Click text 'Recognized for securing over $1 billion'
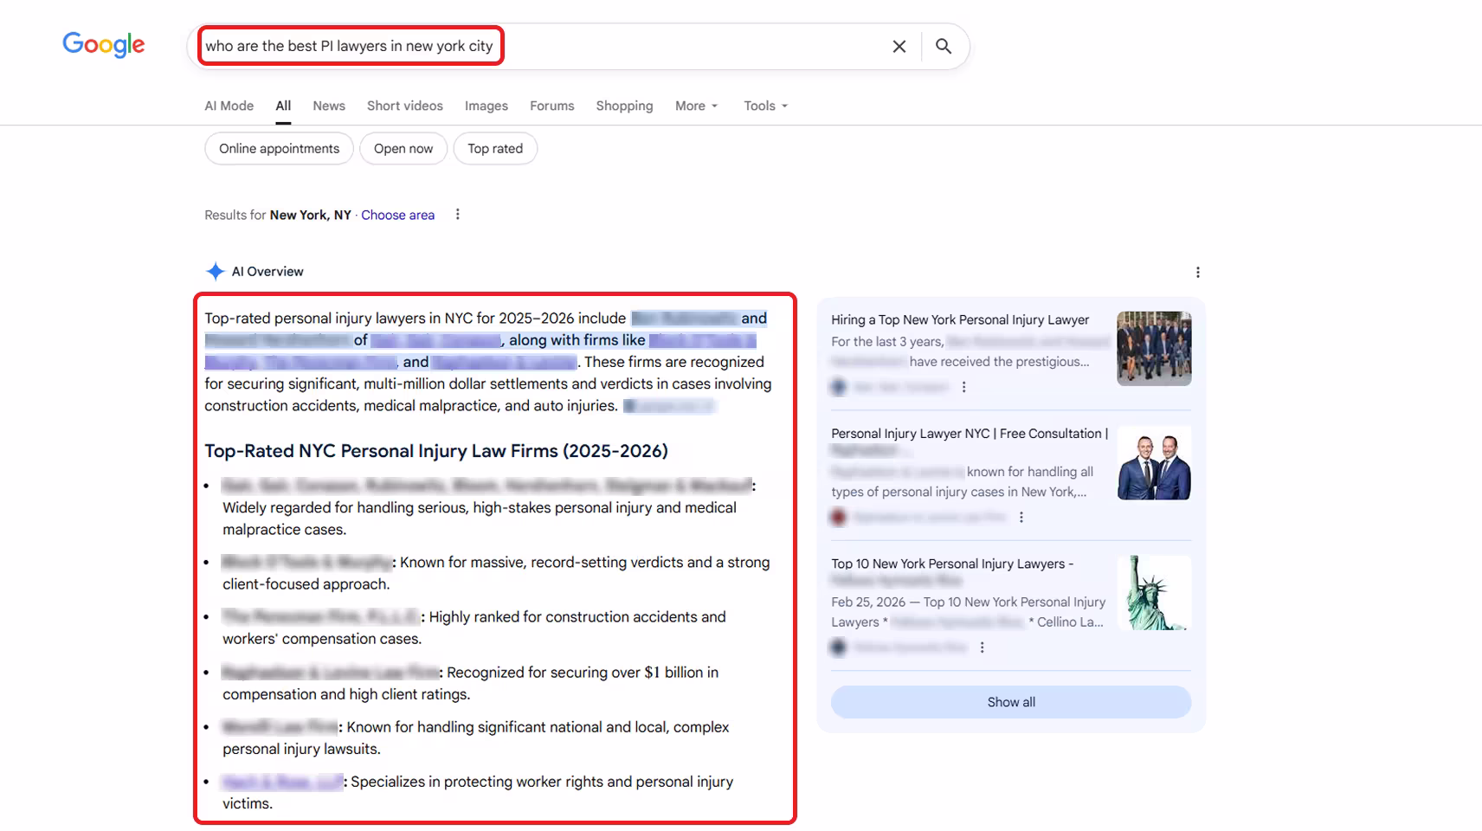The width and height of the screenshot is (1482, 831). [583, 673]
